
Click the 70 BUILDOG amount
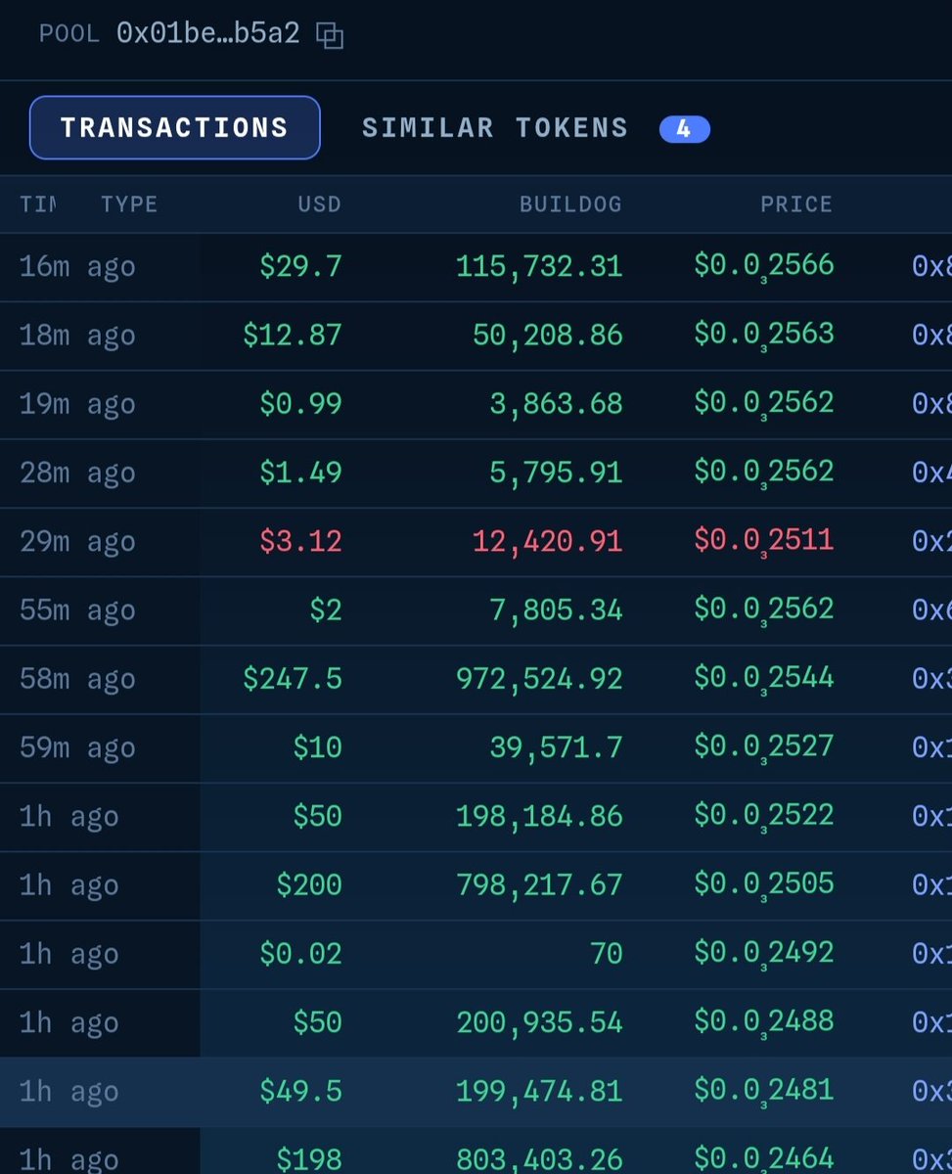pyautogui.click(x=607, y=954)
